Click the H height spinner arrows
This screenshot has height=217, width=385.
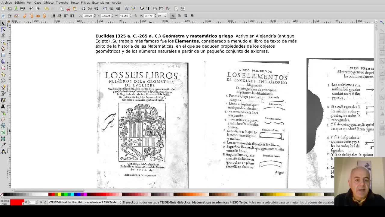click(155, 16)
